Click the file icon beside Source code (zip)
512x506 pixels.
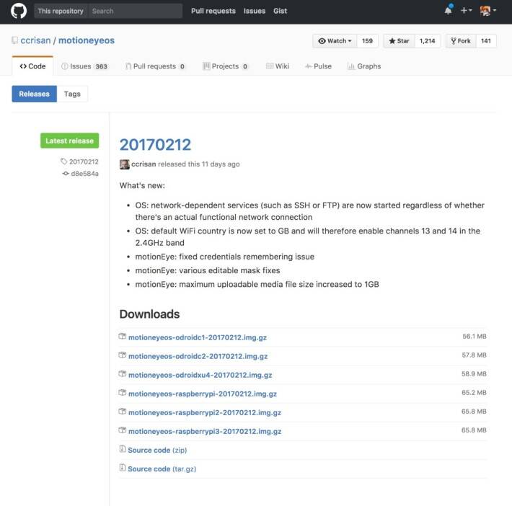pyautogui.click(x=123, y=449)
